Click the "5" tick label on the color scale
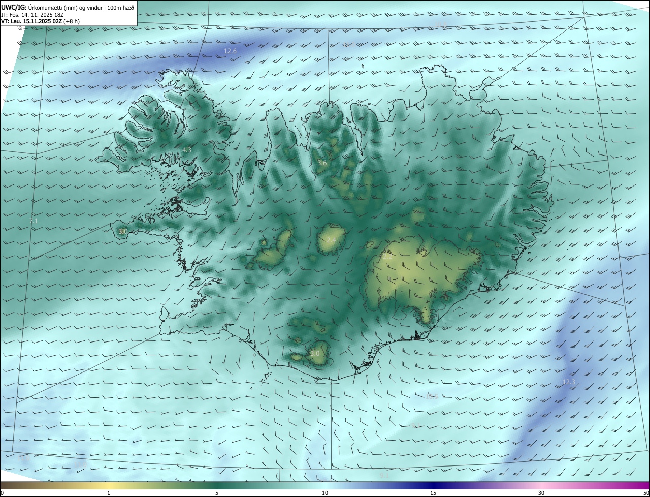Screen dimensions: 650x497 pos(217,493)
